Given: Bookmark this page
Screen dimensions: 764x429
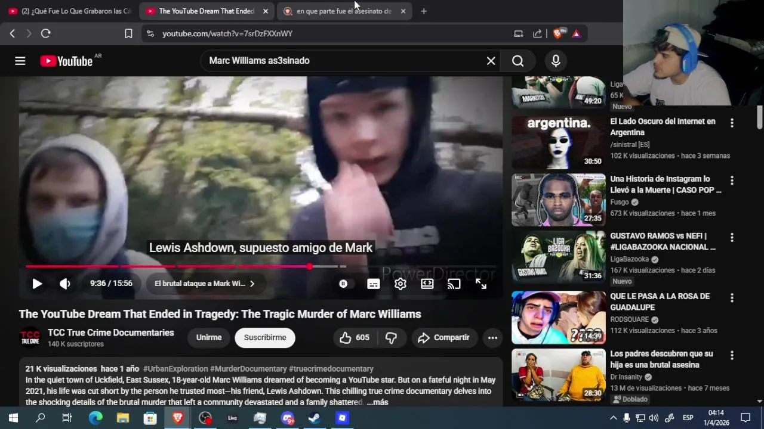Looking at the screenshot, I should [x=128, y=33].
